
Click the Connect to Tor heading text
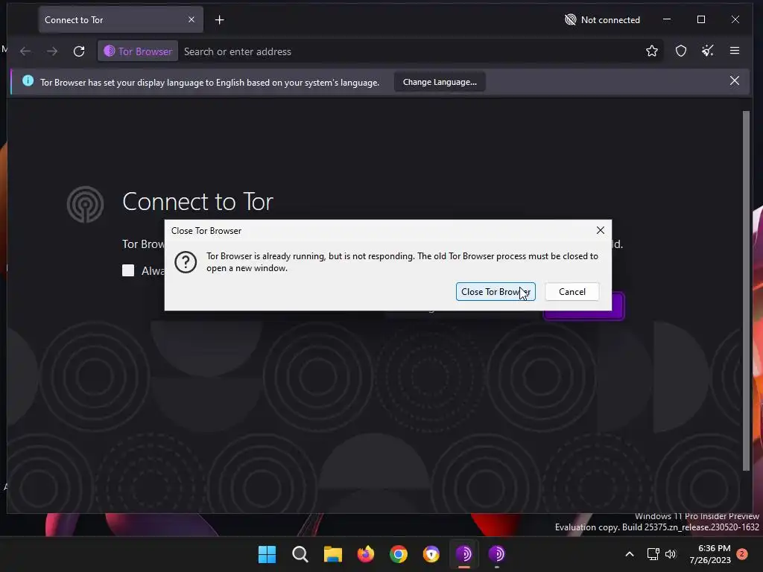pos(197,201)
